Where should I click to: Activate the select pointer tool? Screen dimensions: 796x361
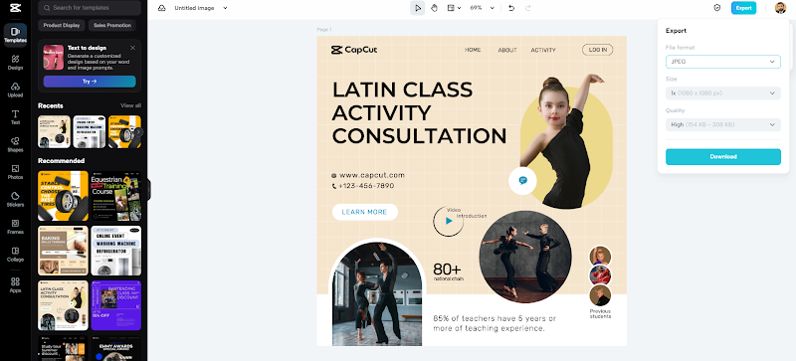tap(418, 8)
